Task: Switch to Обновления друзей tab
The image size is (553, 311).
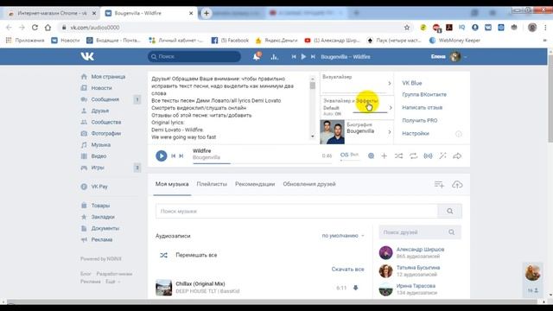Action: [309, 184]
